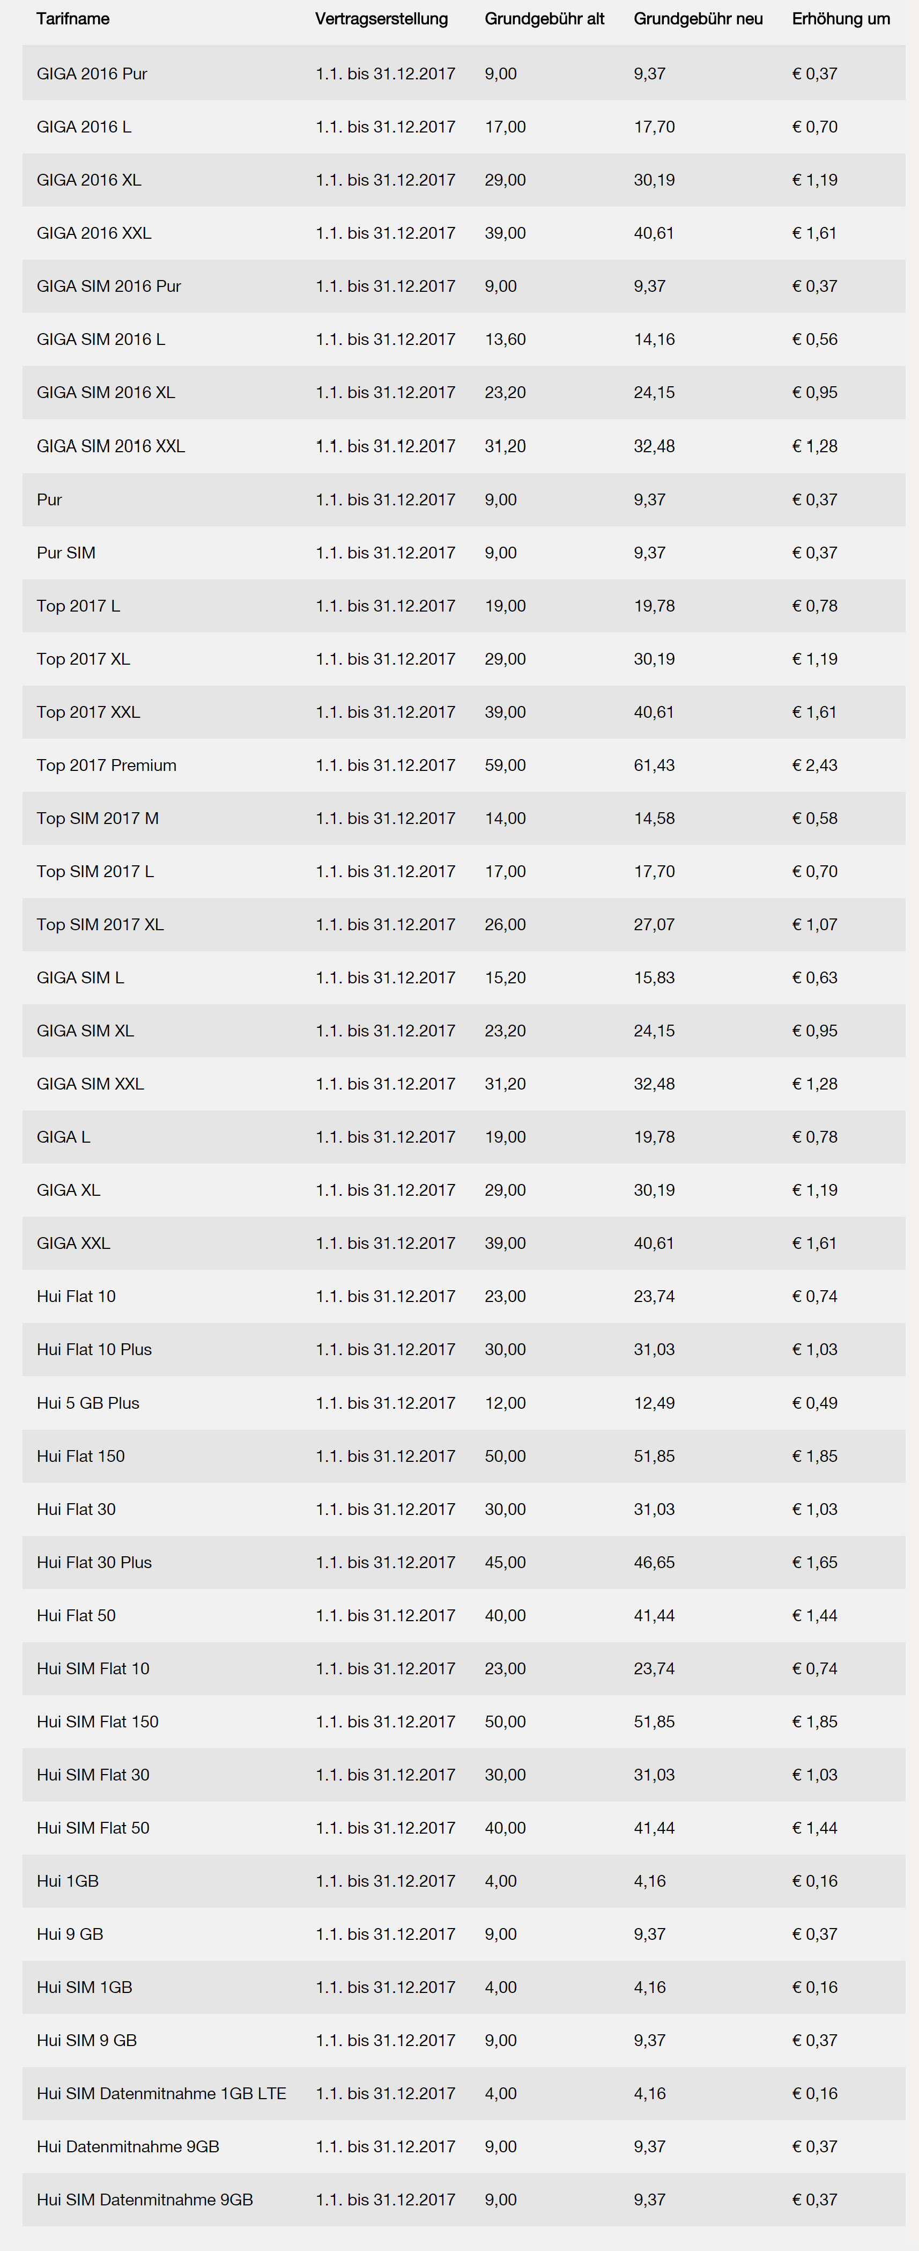Select the Hui Flat 10 Plus row
The image size is (919, 2251).
[x=464, y=1349]
